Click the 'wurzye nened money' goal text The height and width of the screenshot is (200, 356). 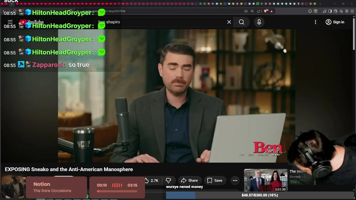(x=184, y=187)
